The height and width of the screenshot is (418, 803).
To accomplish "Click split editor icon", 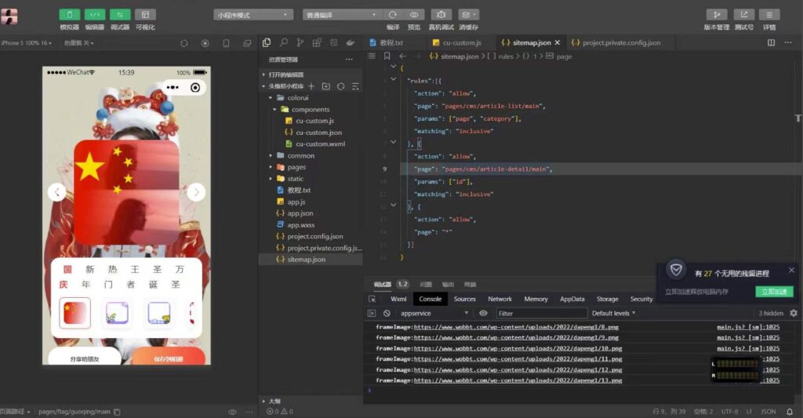I will 770,42.
